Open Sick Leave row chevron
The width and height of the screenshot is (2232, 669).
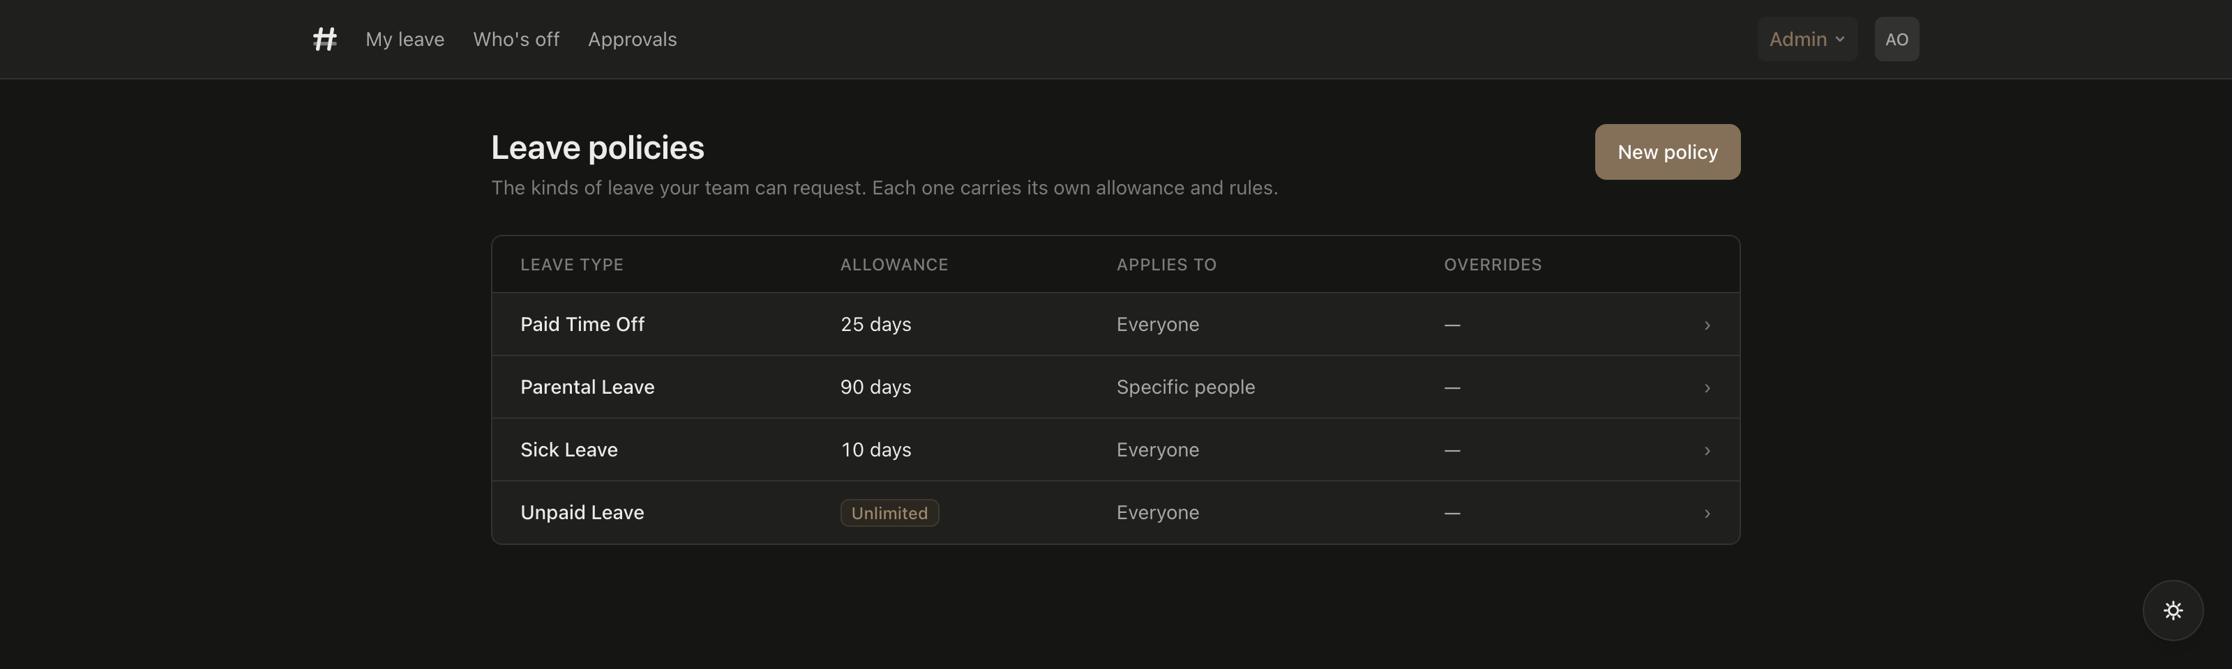pos(1707,451)
